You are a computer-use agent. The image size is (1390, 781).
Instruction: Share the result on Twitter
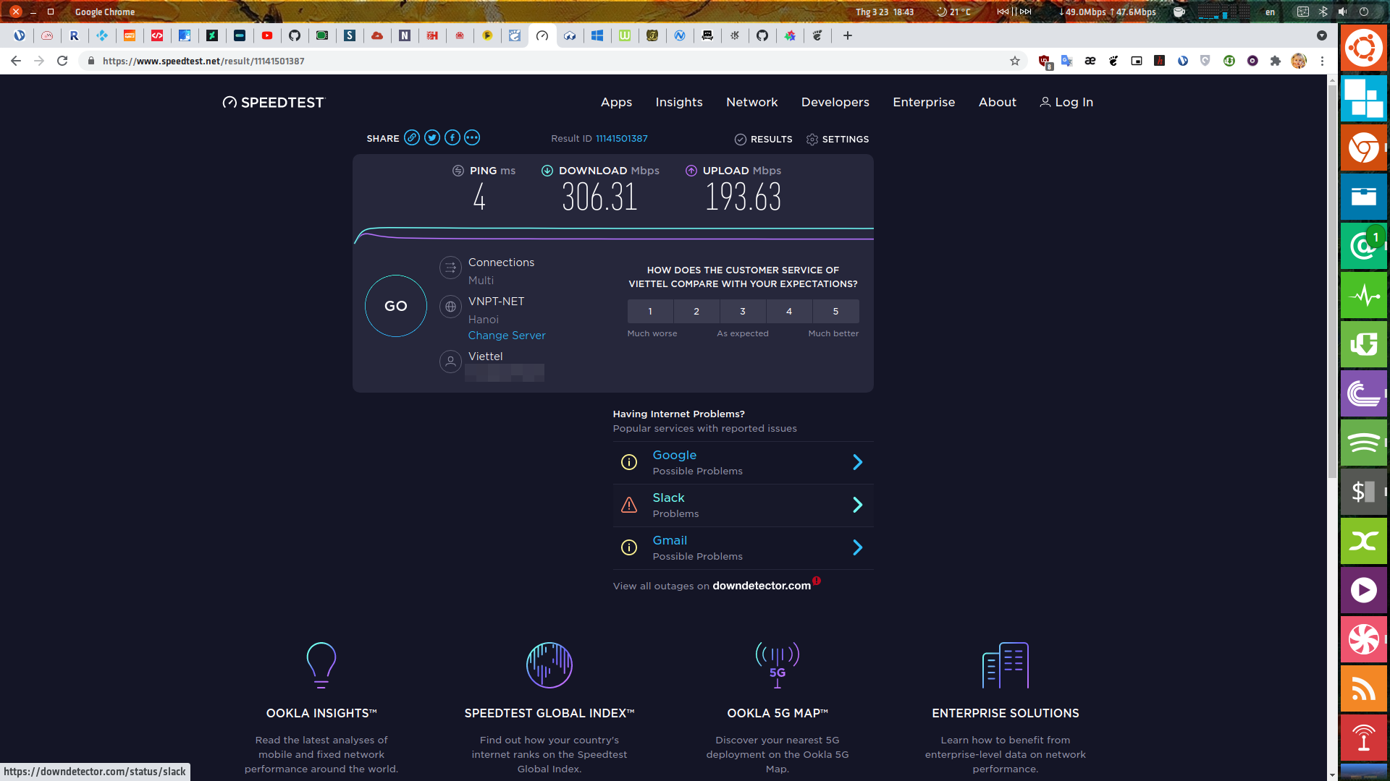[x=432, y=138]
